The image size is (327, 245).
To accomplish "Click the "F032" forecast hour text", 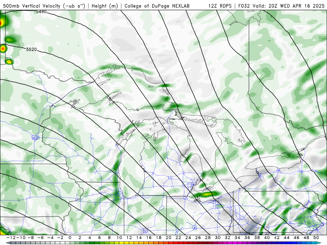I will [244, 6].
